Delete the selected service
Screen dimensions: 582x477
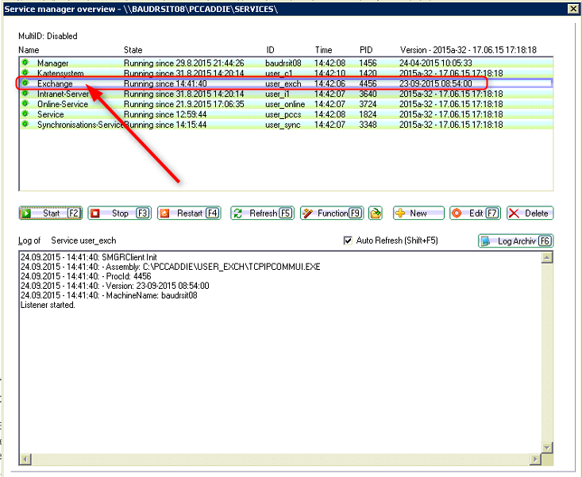tap(530, 213)
